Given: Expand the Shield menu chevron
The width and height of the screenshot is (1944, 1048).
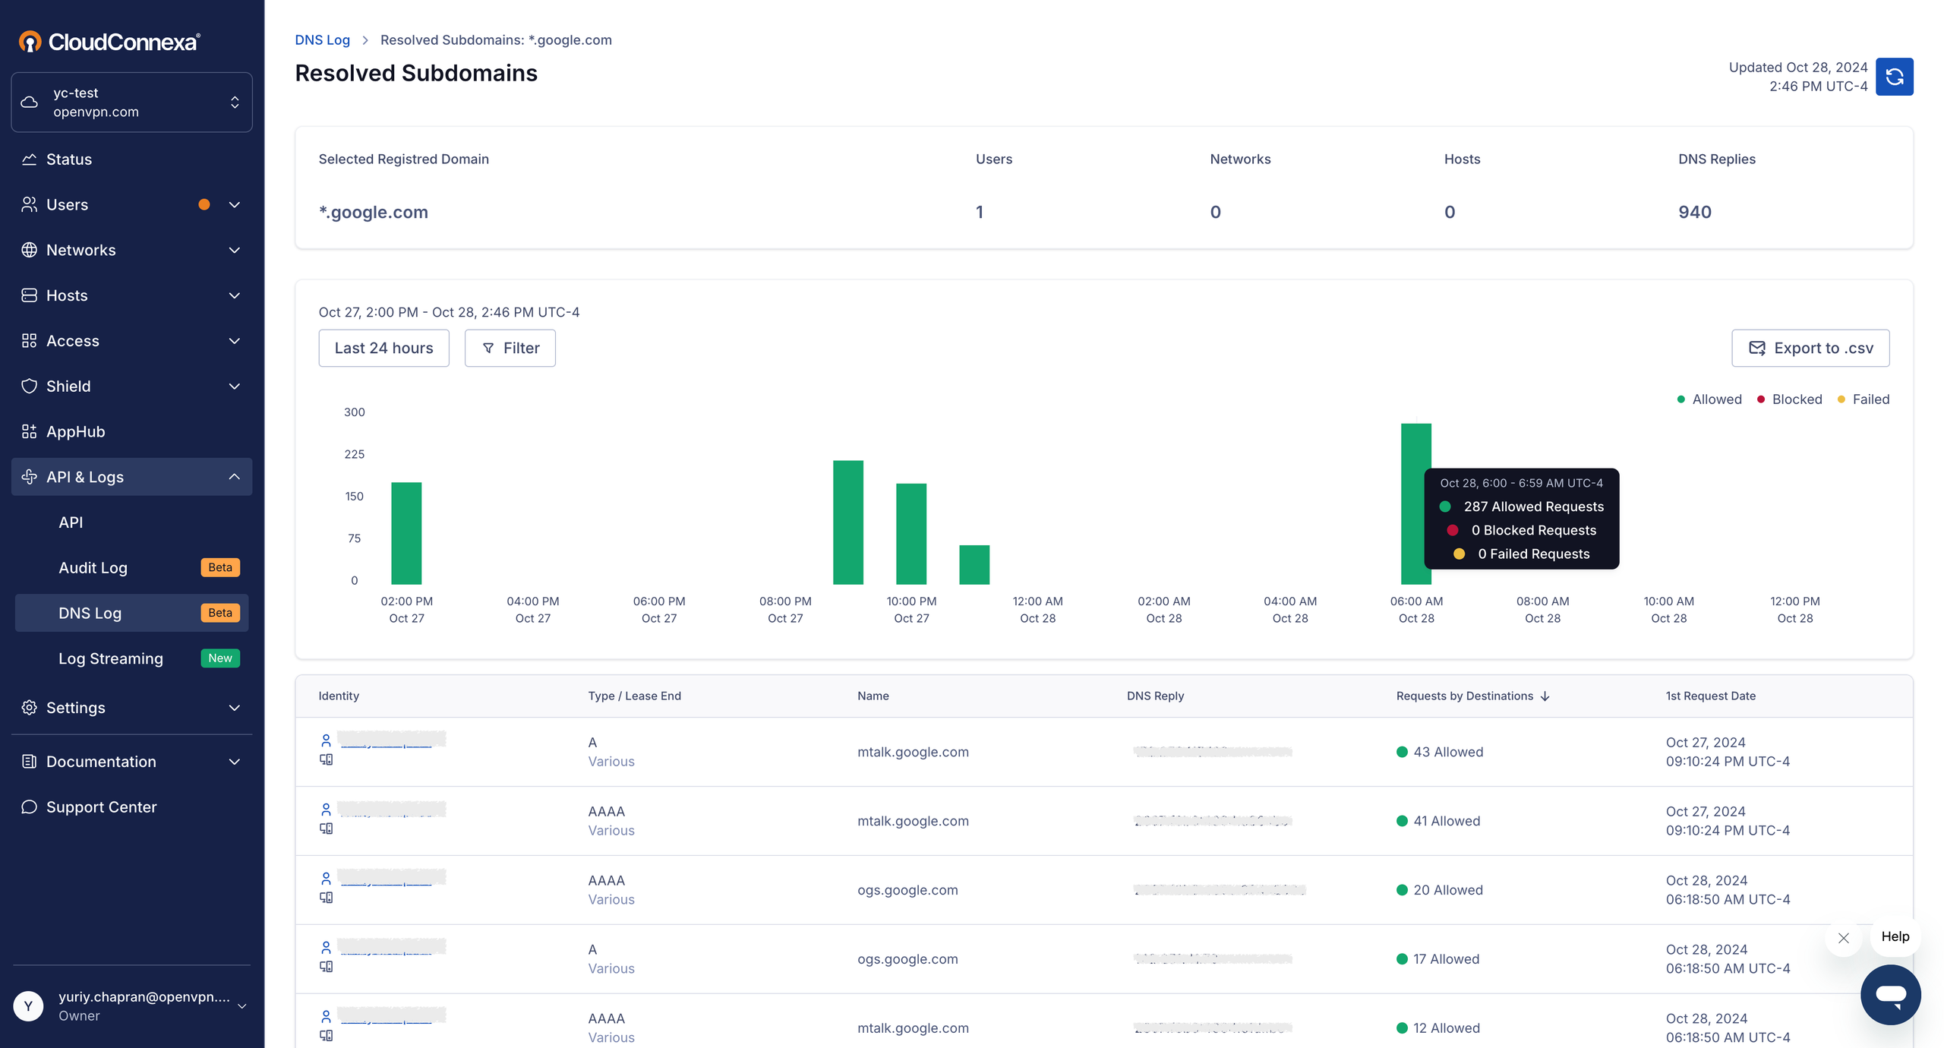Looking at the screenshot, I should (x=234, y=386).
